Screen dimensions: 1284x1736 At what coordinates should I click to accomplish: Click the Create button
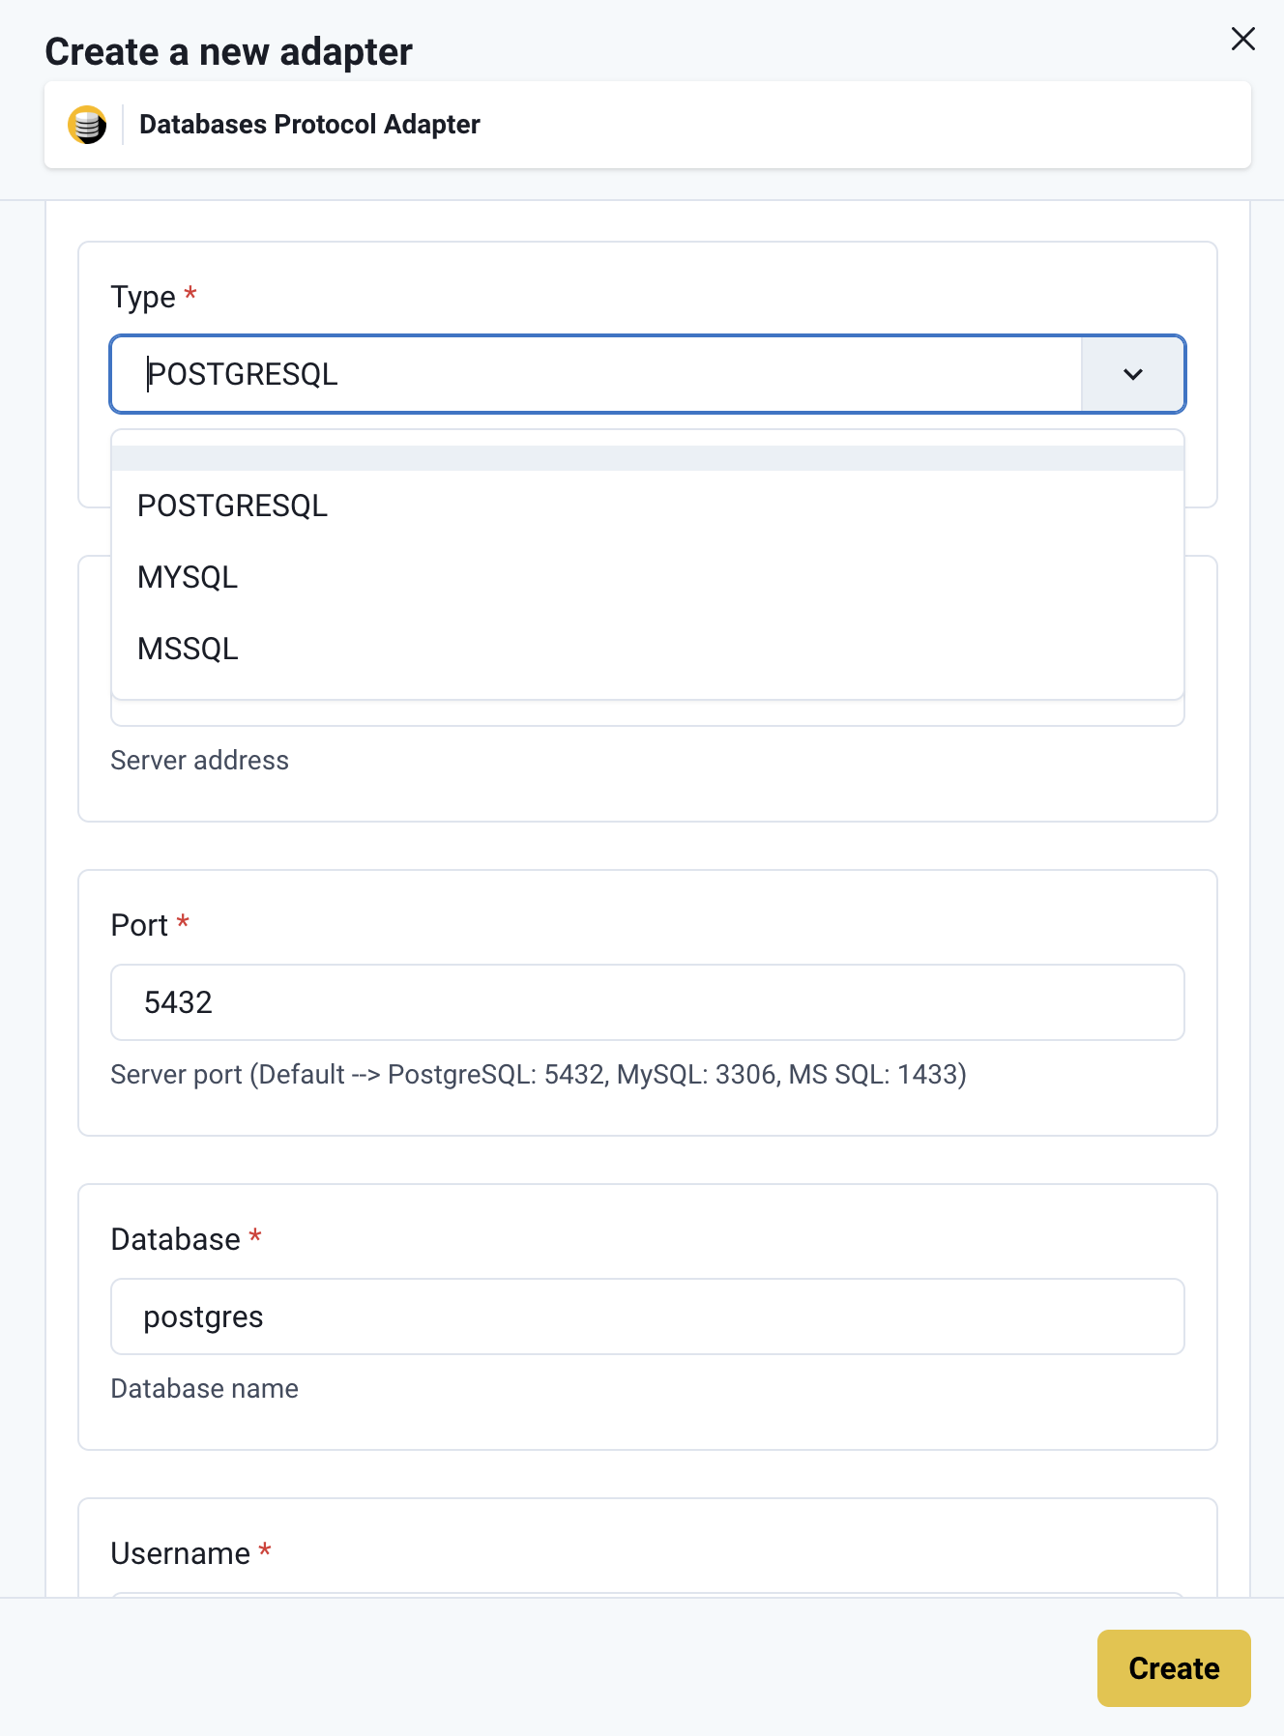[x=1174, y=1668]
